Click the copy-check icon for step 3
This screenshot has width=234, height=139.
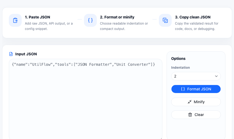coord(165,20)
